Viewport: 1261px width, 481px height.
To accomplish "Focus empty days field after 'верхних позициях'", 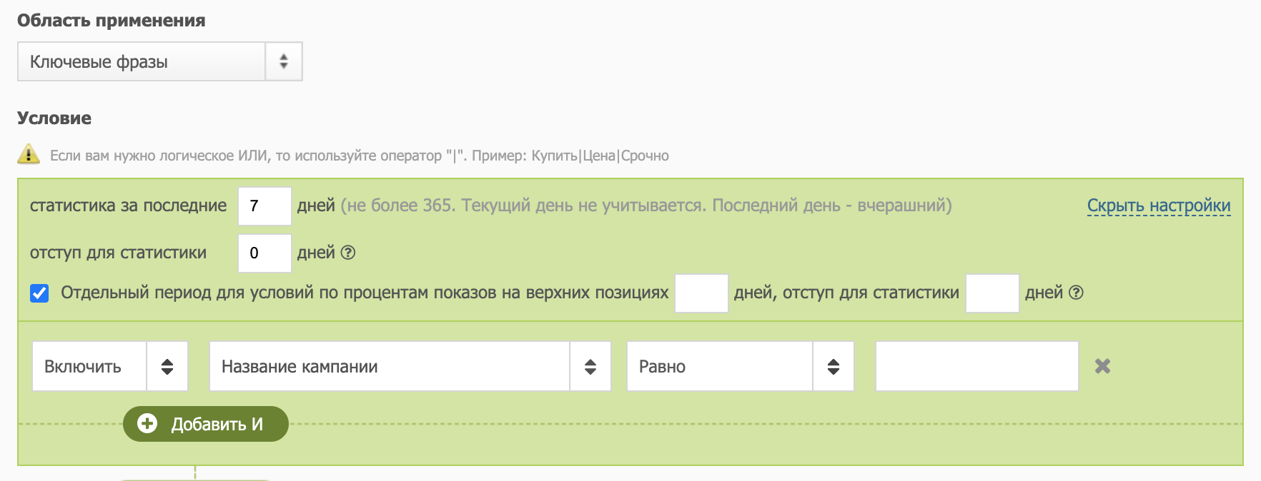I will click(x=701, y=293).
